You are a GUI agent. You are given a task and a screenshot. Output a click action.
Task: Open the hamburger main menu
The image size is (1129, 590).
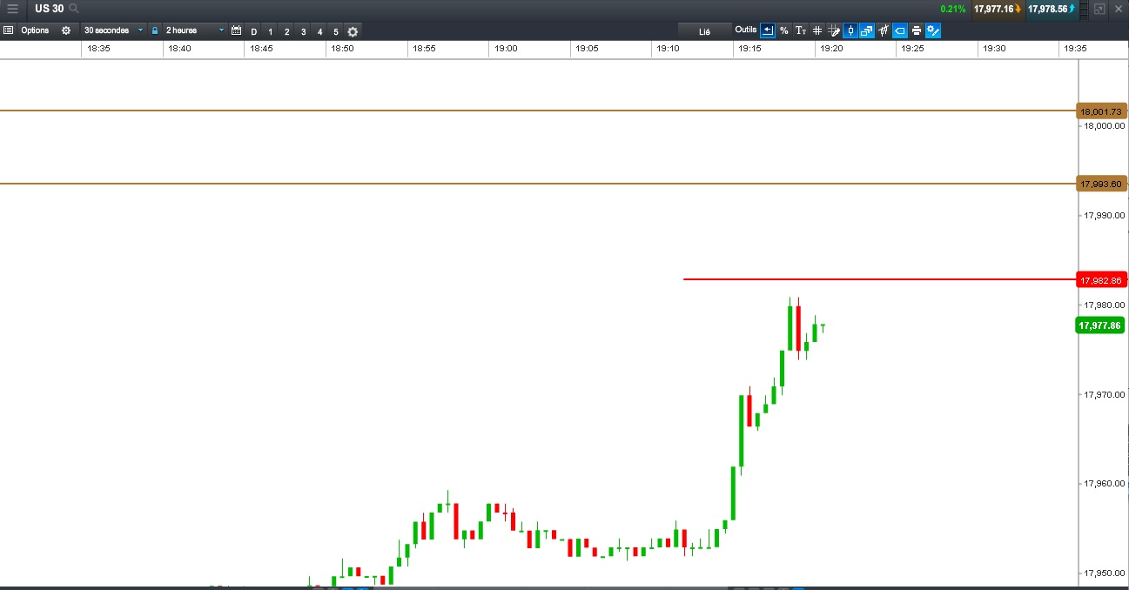12,9
